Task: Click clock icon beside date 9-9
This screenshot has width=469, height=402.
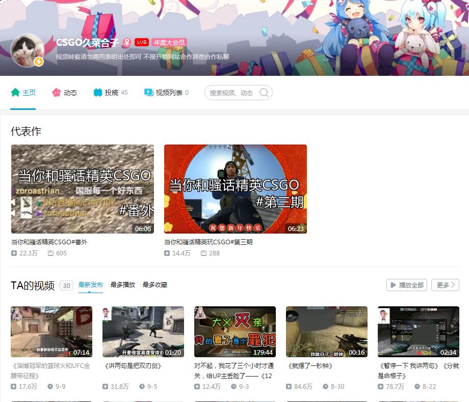Action: (x=50, y=386)
